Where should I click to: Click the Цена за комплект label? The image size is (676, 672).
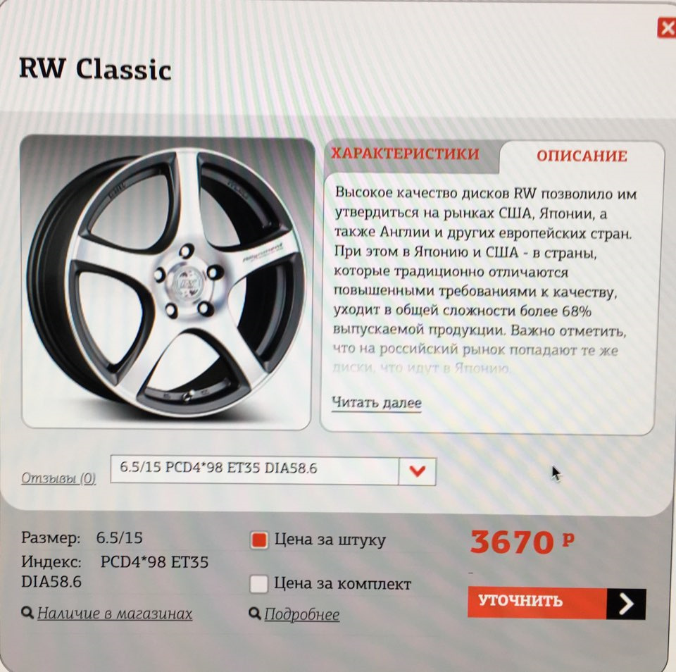(x=343, y=583)
